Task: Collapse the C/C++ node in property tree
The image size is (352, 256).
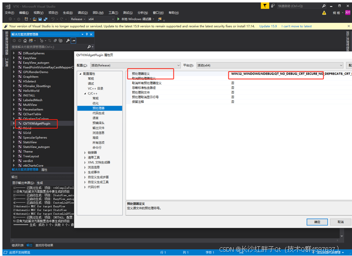Action: click(x=85, y=94)
